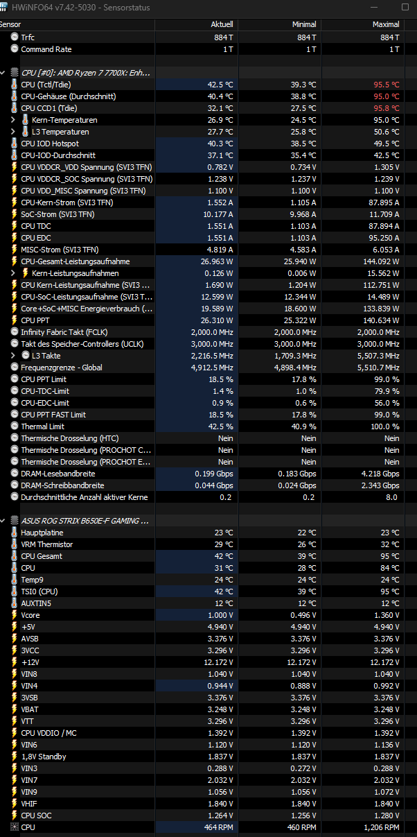Click the Maximal column header
Screen dimensions: 417x837
364,24
